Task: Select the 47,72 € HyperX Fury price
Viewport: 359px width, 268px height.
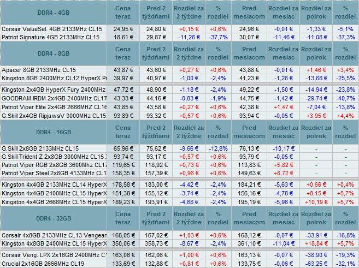Action: pyautogui.click(x=123, y=90)
